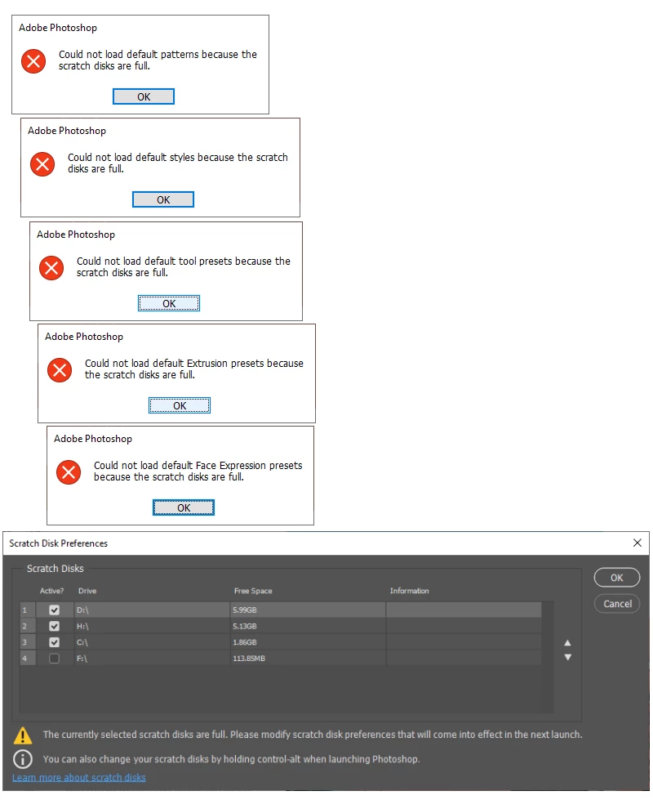653x800 pixels.
Task: Close the Scratch Disk Preferences window
Action: (637, 543)
